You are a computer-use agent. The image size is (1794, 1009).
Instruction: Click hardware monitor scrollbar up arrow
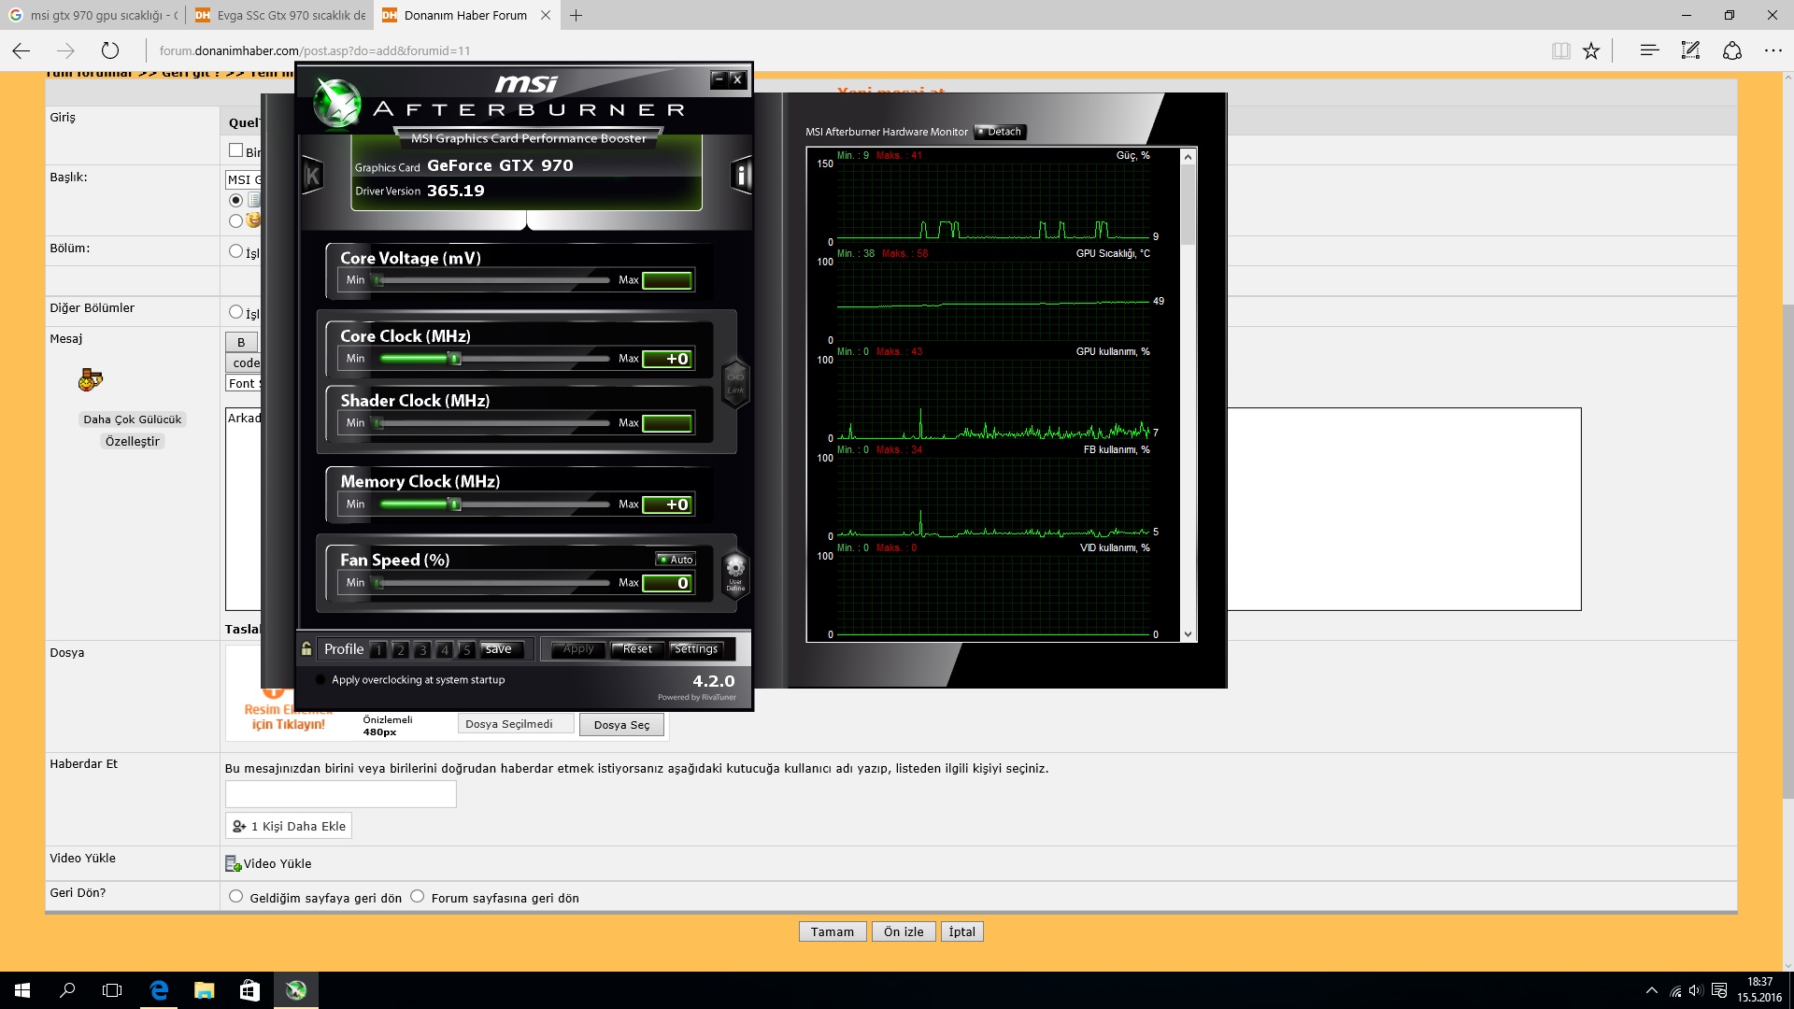click(1188, 156)
